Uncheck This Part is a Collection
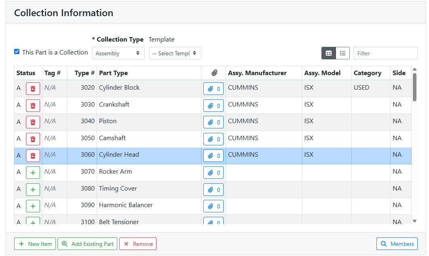Screen dimensions: 429x256 point(17,52)
